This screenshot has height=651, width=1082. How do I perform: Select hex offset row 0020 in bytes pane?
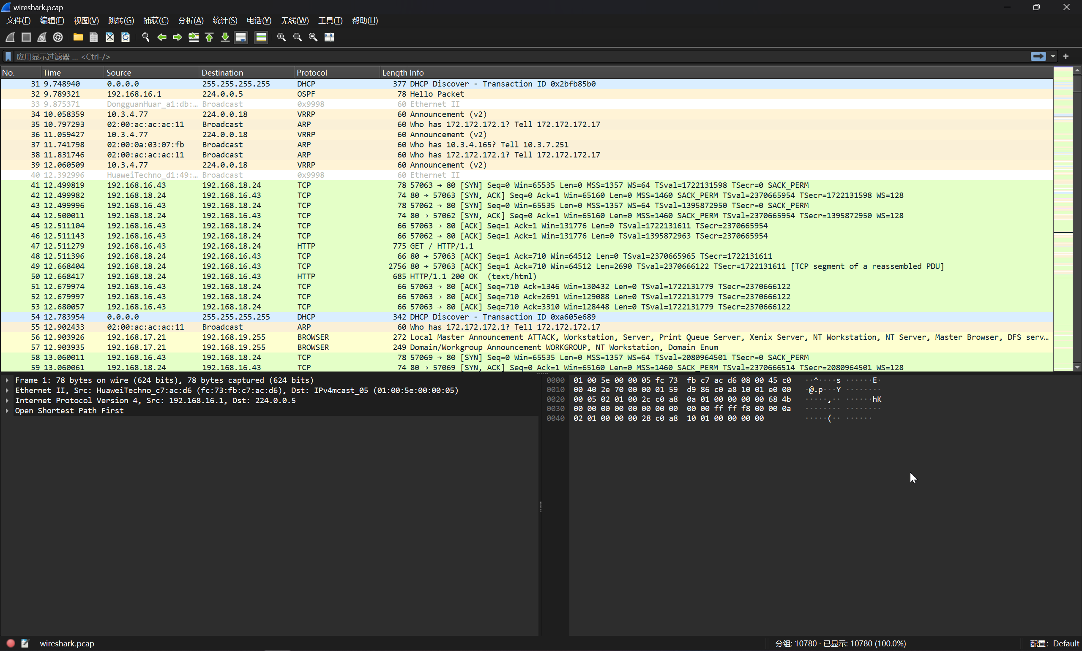[x=555, y=399]
